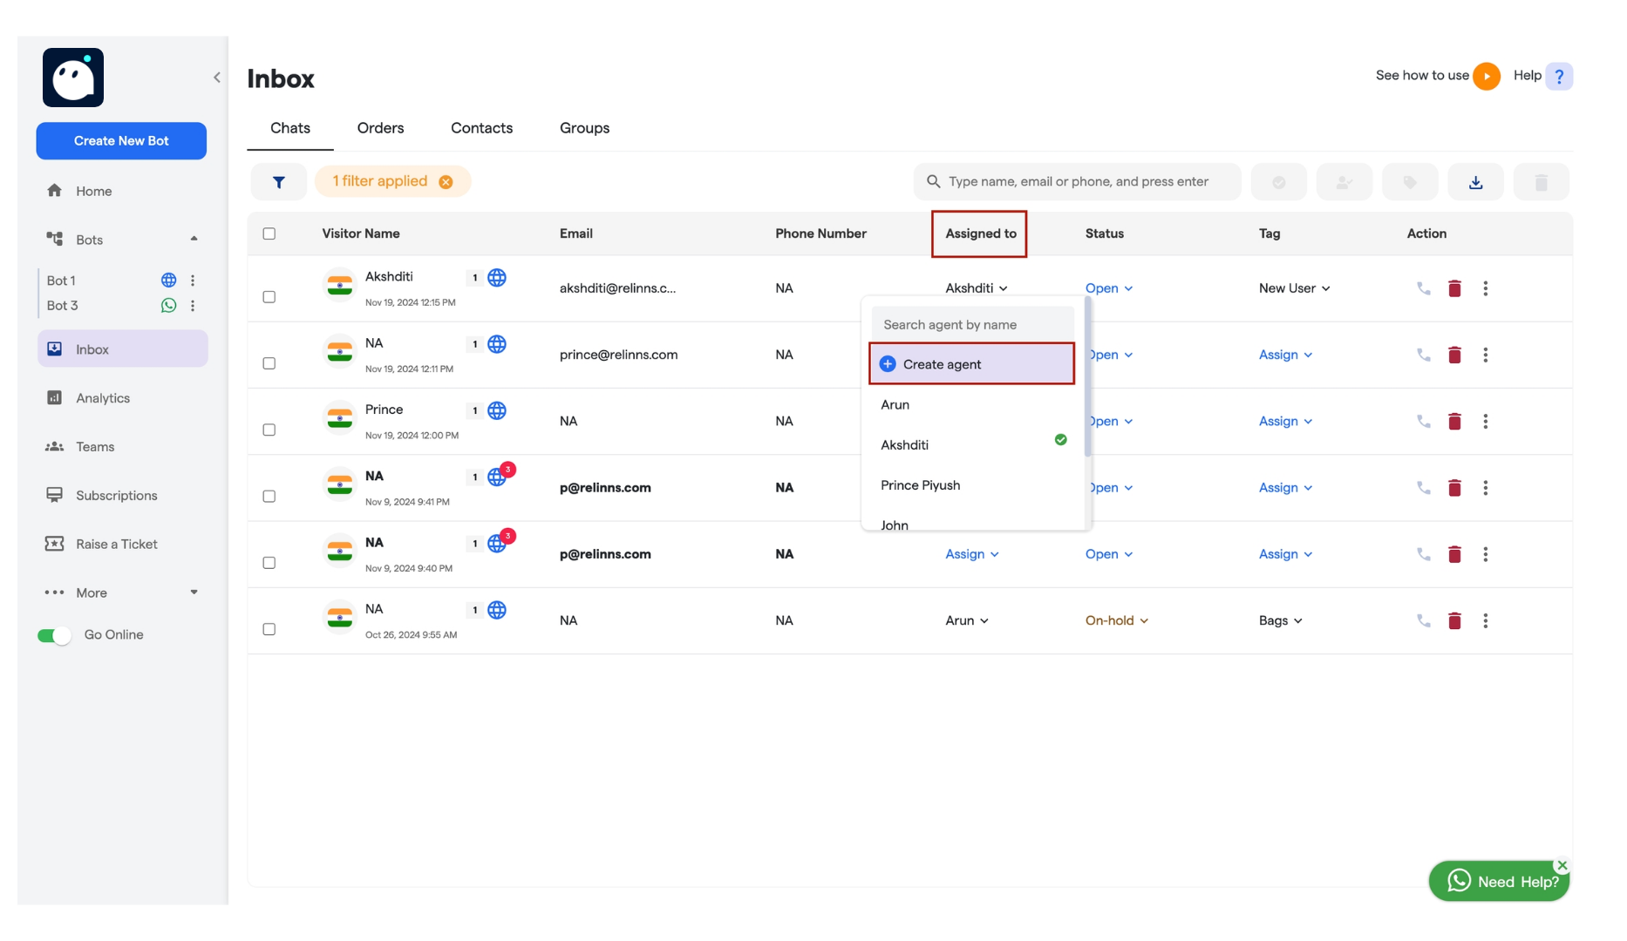The width and height of the screenshot is (1627, 941).
Task: Open Assign tag dropdown for prince@relinns.com
Action: point(1286,355)
